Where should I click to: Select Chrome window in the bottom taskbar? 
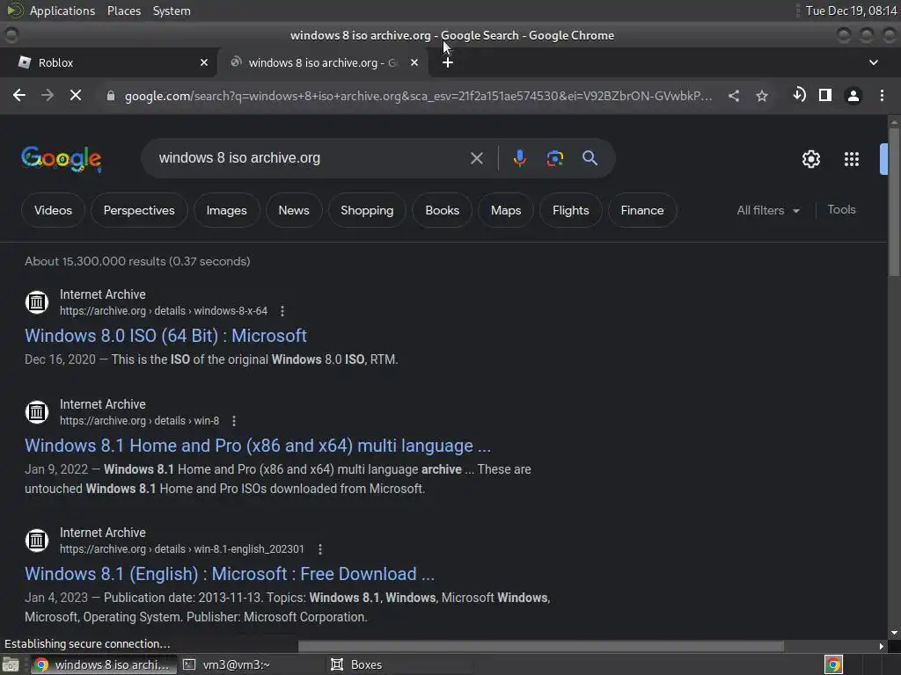(x=103, y=664)
